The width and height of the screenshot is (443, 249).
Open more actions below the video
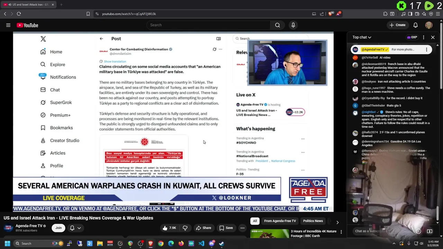[242, 228]
